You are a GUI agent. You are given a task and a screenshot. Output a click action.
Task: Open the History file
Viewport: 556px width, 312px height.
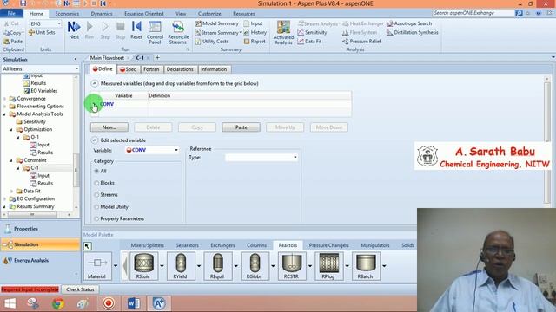point(255,32)
